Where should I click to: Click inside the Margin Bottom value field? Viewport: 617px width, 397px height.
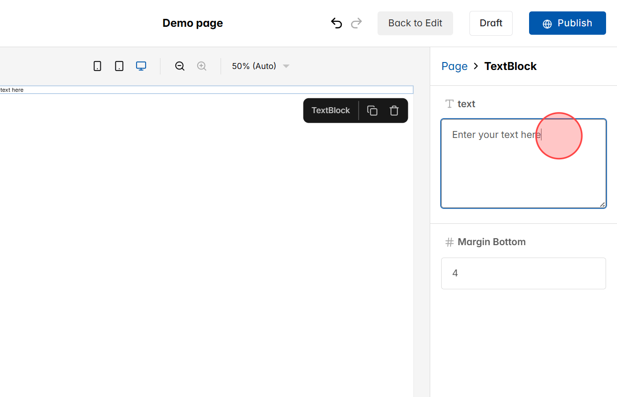click(523, 273)
